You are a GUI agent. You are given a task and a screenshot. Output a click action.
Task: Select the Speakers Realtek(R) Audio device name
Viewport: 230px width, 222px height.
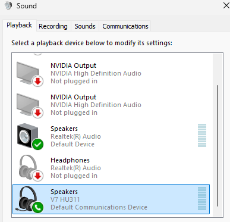tap(64, 129)
